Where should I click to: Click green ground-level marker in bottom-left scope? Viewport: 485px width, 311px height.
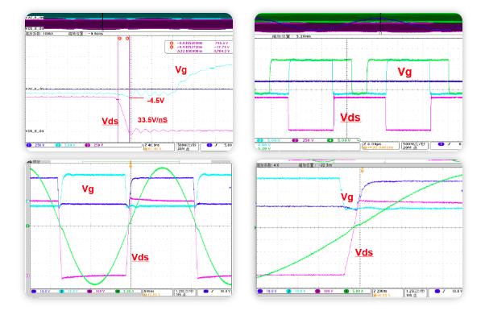(x=28, y=226)
